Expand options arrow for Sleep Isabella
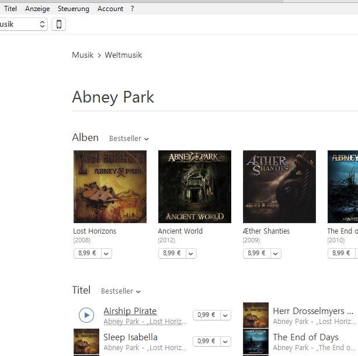The width and height of the screenshot is (358, 356). [x=225, y=341]
